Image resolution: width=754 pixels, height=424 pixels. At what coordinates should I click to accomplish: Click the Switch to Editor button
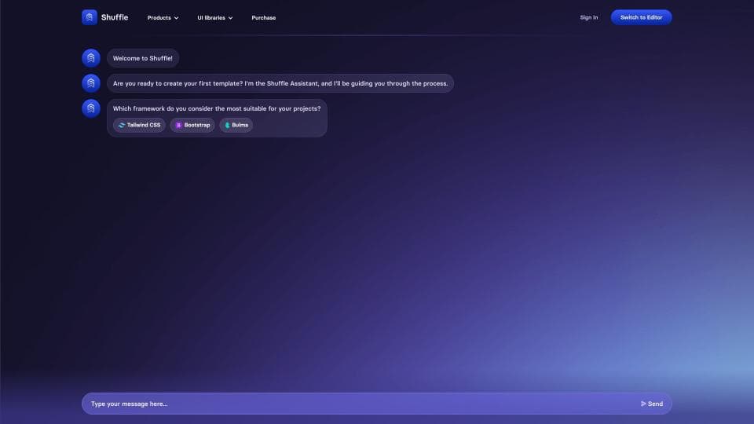pyautogui.click(x=641, y=17)
